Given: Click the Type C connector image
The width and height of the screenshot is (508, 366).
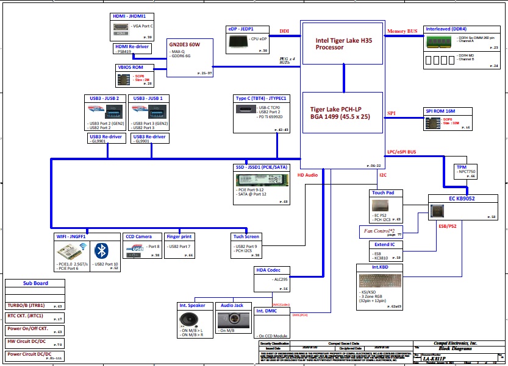Looking at the screenshot, I should tap(246, 109).
